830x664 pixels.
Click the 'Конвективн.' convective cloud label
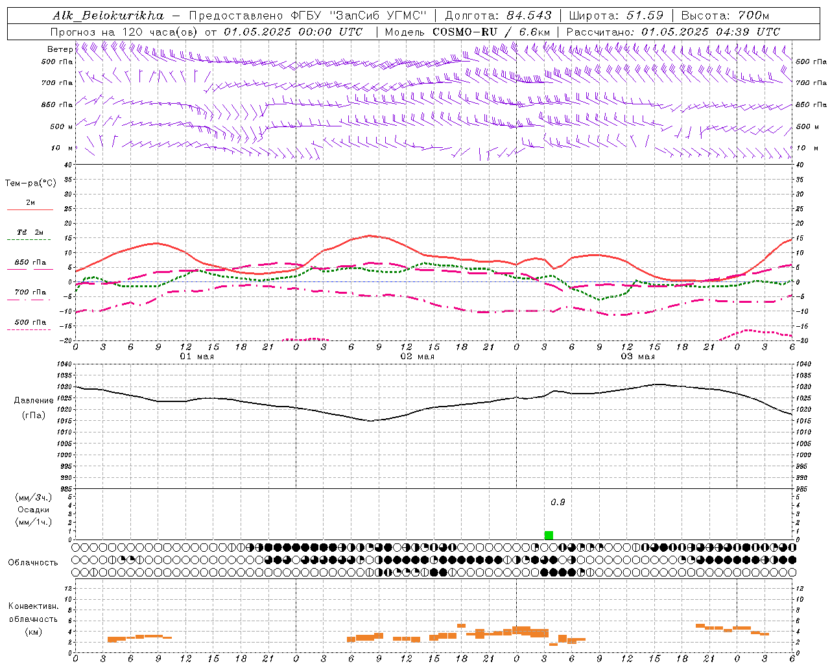point(34,606)
